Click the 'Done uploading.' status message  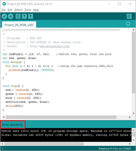tap(12, 125)
